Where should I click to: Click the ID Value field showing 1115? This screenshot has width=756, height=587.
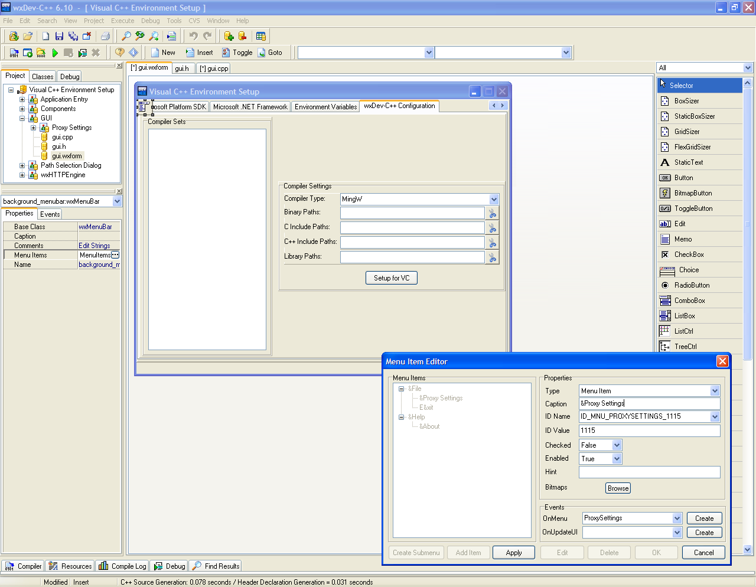coord(649,431)
